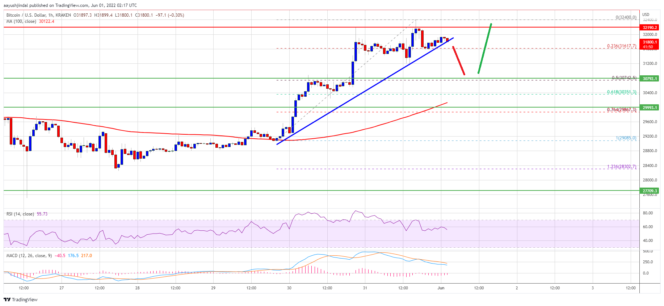664x306 pixels.
Task: Click the date 27 on time axis
Action: pyautogui.click(x=62, y=288)
